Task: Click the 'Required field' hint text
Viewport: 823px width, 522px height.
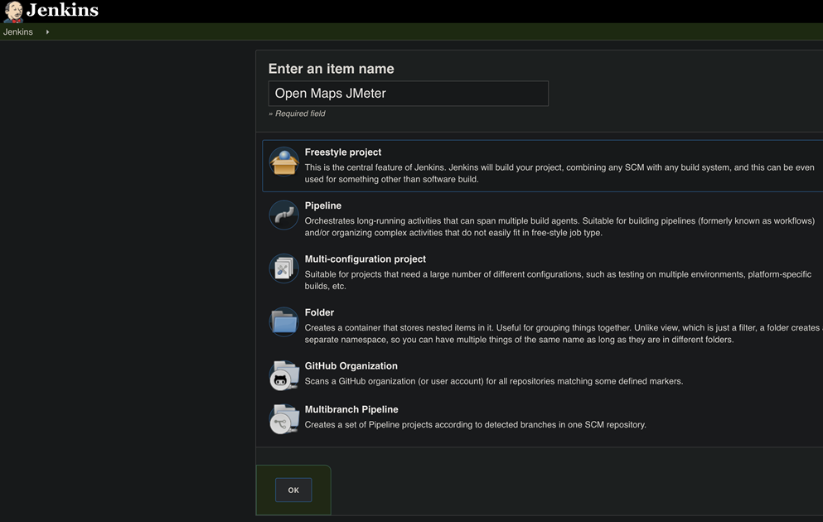Action: 300,114
